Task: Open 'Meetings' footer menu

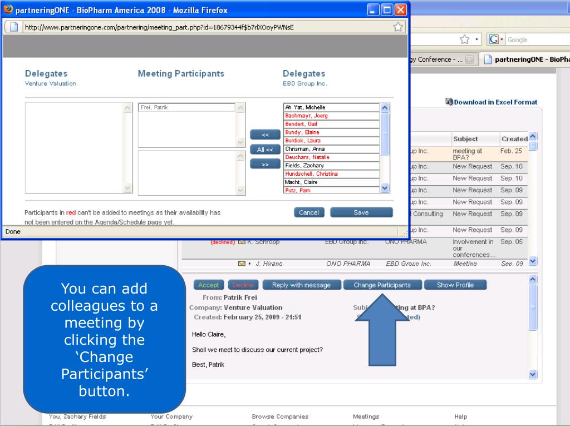Action: tap(366, 416)
